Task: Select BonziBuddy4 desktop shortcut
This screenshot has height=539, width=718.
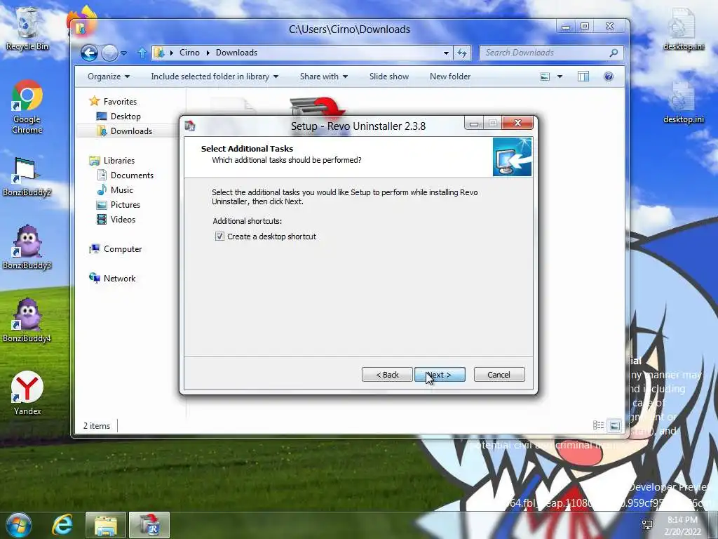Action: point(27,321)
